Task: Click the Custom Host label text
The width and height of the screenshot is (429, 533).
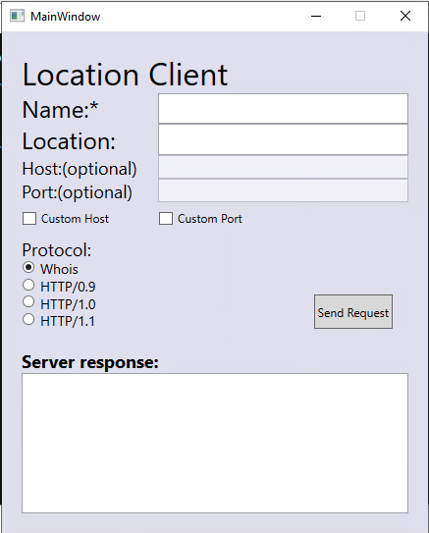Action: (76, 219)
